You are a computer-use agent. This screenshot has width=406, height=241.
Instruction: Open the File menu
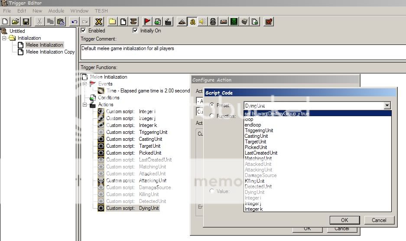(x=7, y=11)
